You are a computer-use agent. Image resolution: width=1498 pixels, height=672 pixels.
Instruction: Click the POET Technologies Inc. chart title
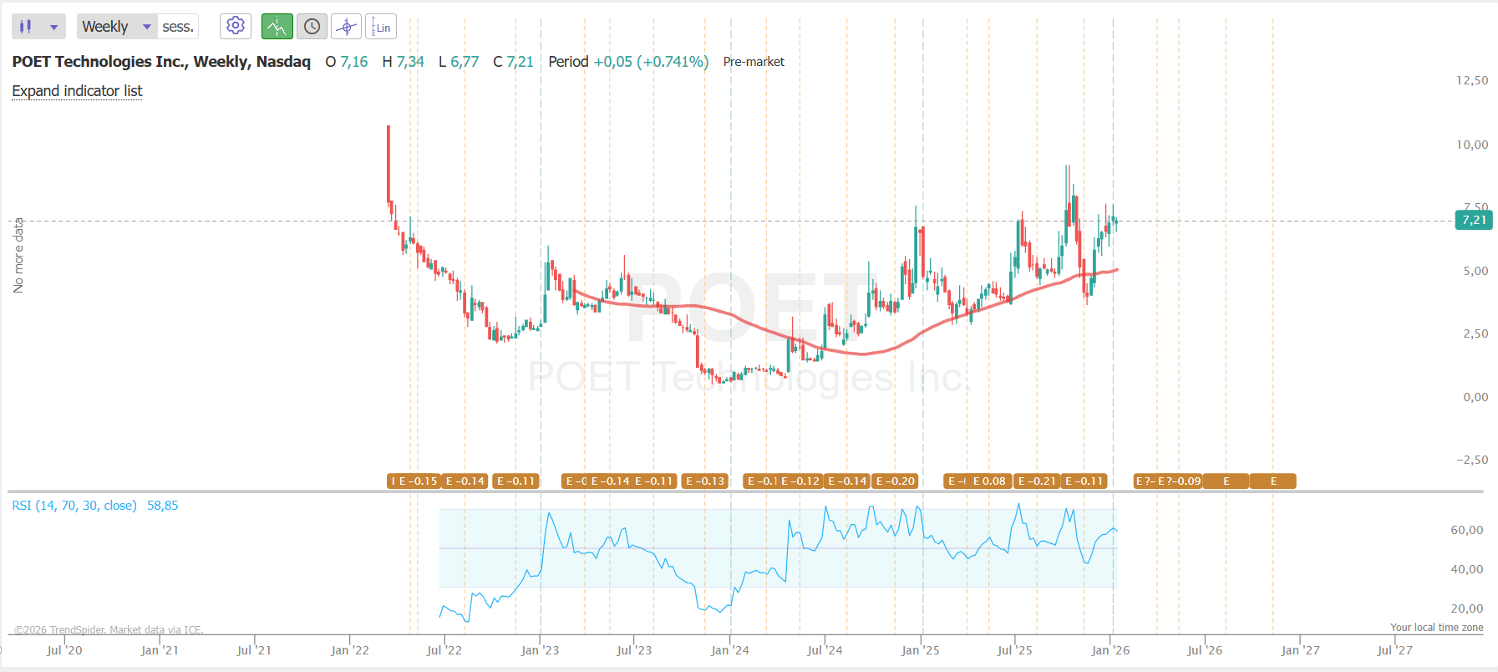point(161,62)
